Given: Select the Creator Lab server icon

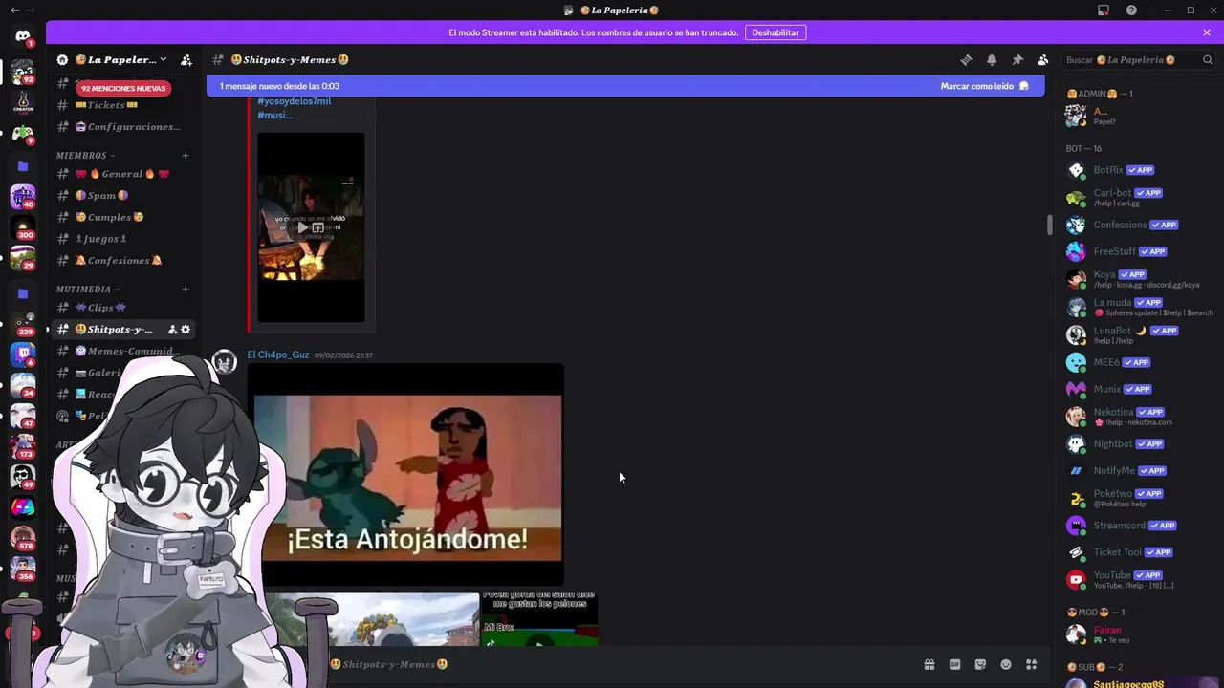Looking at the screenshot, I should (23, 101).
